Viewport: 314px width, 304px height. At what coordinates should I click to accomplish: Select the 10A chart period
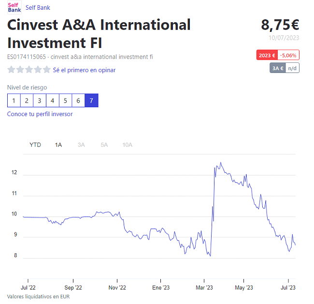tap(127, 145)
